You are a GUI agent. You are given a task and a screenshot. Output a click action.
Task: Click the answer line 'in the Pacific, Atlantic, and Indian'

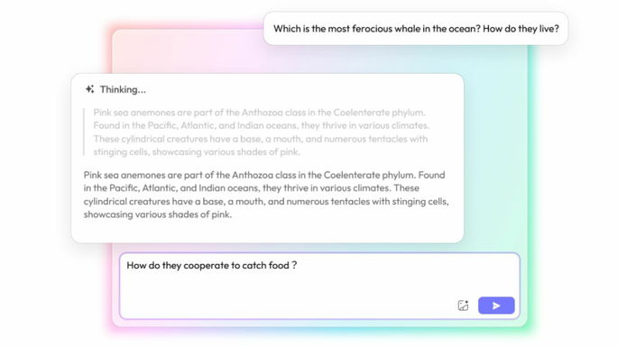coord(251,188)
